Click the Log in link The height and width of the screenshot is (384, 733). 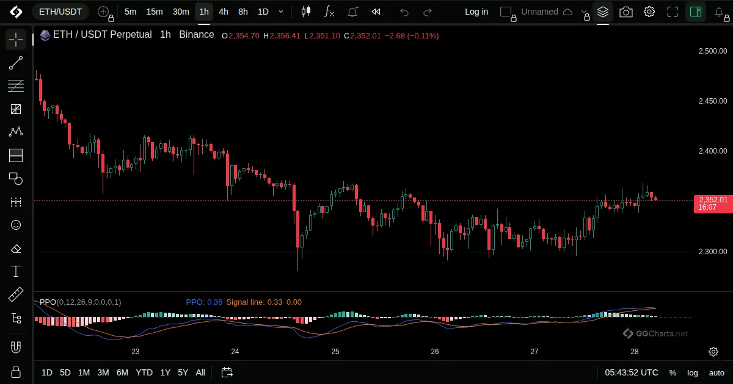point(476,12)
